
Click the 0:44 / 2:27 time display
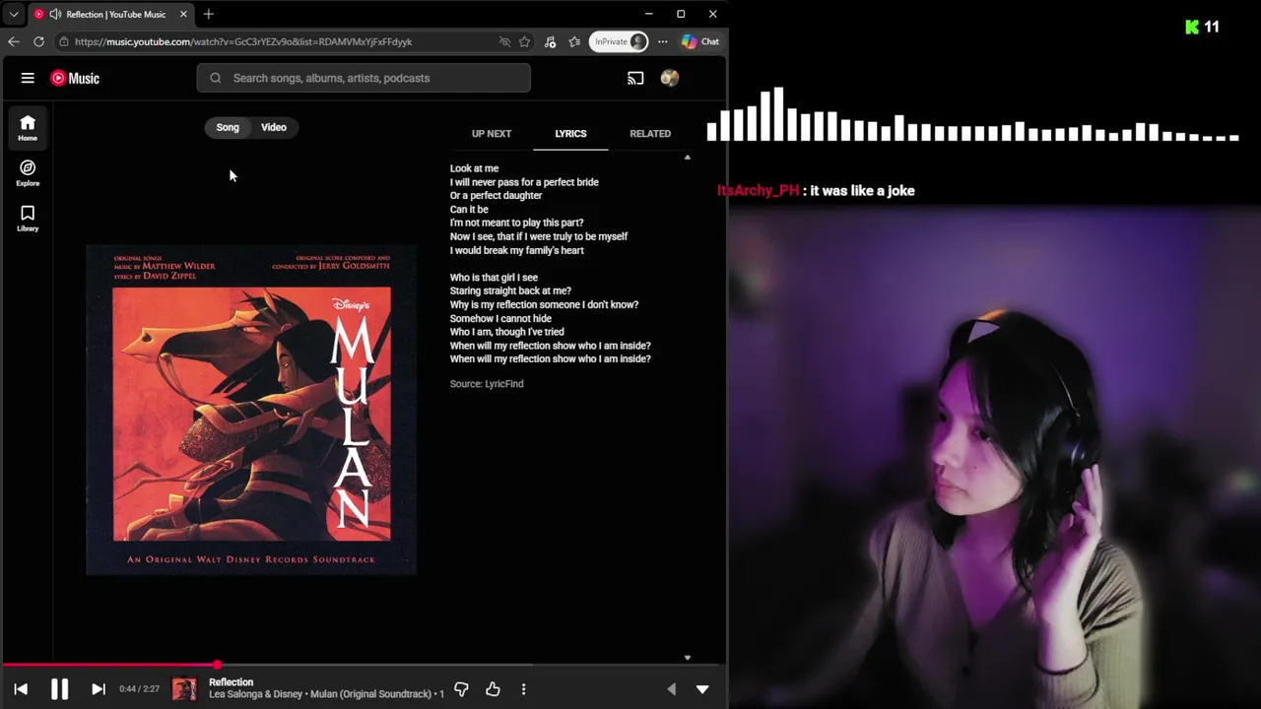click(139, 689)
